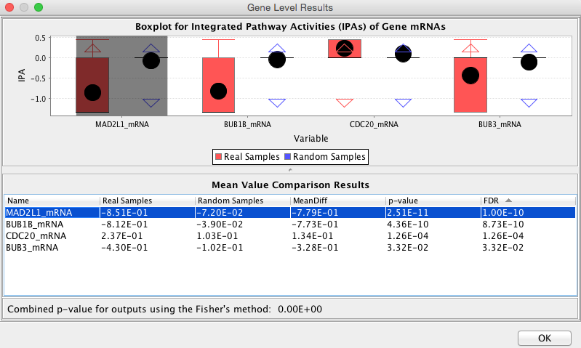Screen dimensions: 581x348
Task: Click the FDR sort arrow indicator
Action: tap(508, 201)
